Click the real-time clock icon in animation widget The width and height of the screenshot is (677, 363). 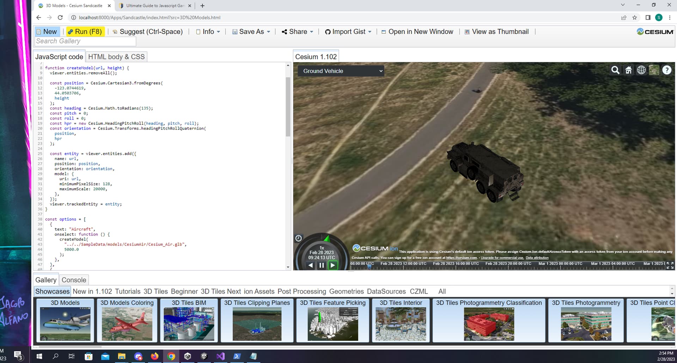click(298, 238)
